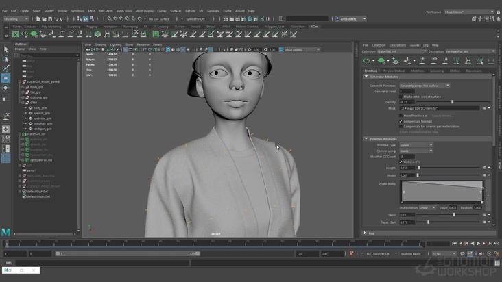
Task: Expand the Log section
Action: click(x=366, y=233)
